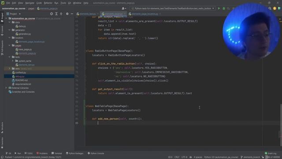
Task: Open the Pull Requests tool window stripe
Action: (2, 48)
